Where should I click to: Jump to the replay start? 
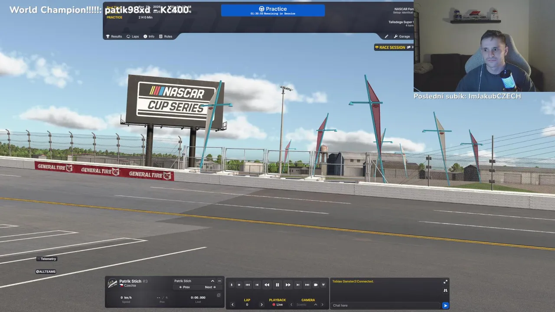tap(248, 285)
